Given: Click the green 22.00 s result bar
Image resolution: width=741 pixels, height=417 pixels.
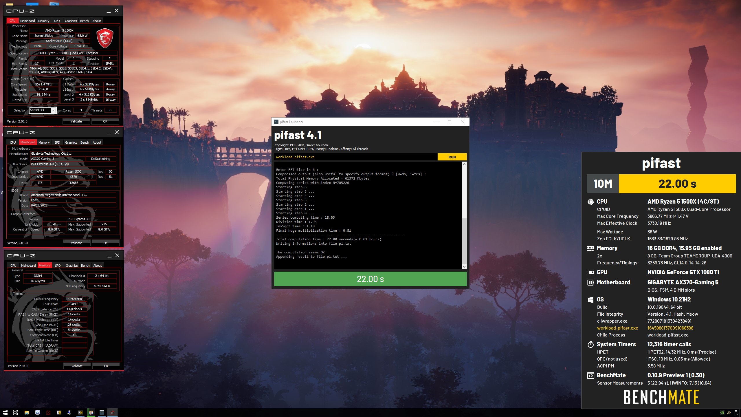Looking at the screenshot, I should point(370,279).
